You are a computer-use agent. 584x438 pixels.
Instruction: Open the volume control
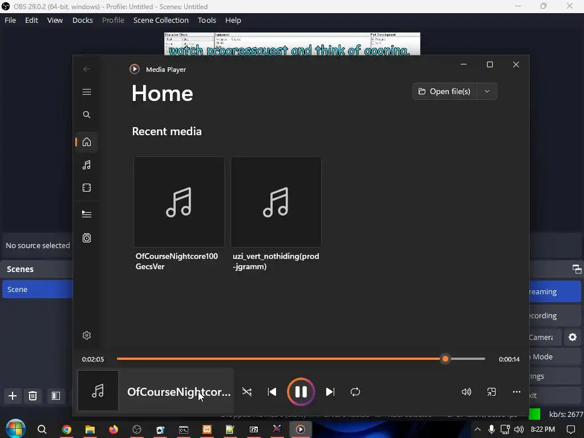pyautogui.click(x=467, y=392)
